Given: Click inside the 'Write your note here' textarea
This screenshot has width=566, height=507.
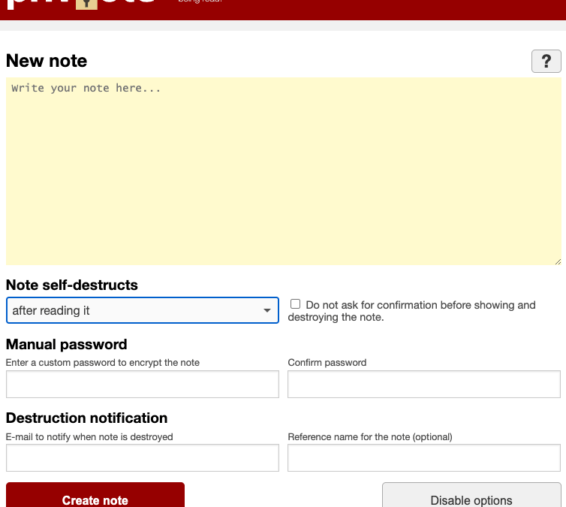Looking at the screenshot, I should click(x=283, y=171).
